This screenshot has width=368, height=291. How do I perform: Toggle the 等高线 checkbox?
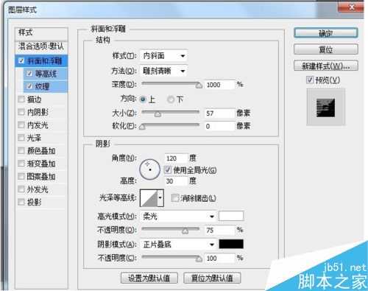(x=29, y=74)
